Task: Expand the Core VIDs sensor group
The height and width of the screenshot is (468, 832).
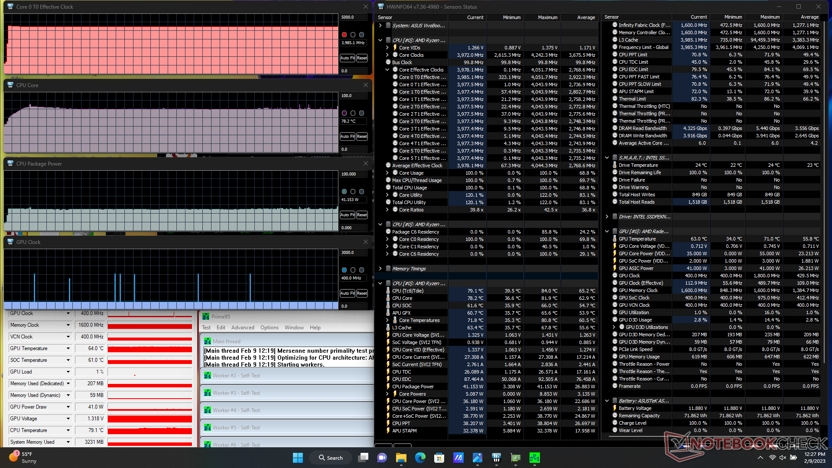Action: pos(387,48)
